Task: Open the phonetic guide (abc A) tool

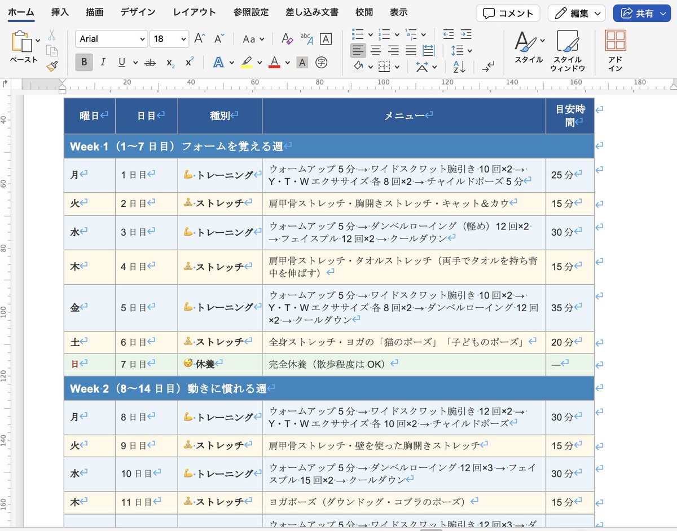Action: coord(307,39)
